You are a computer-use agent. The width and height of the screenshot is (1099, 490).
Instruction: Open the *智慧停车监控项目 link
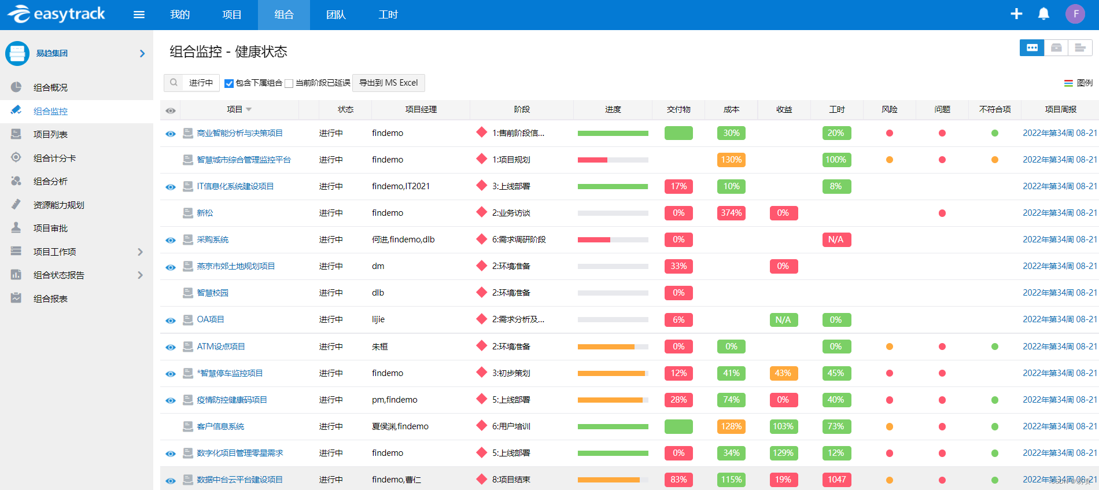pos(230,373)
